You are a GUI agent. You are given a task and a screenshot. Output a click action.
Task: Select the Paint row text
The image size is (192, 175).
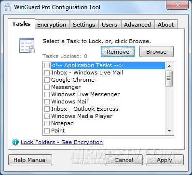(x=58, y=131)
